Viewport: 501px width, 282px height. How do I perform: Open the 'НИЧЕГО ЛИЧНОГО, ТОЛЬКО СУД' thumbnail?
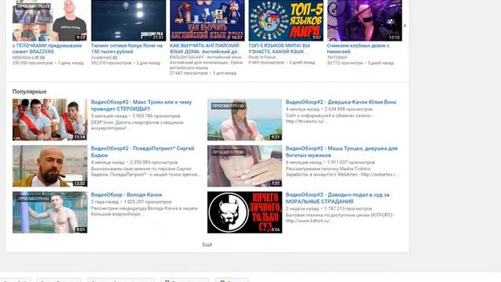244,212
